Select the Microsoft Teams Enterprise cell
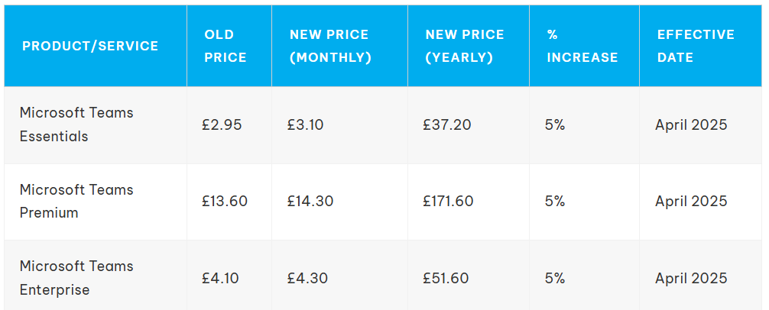This screenshot has width=769, height=310. coord(76,278)
